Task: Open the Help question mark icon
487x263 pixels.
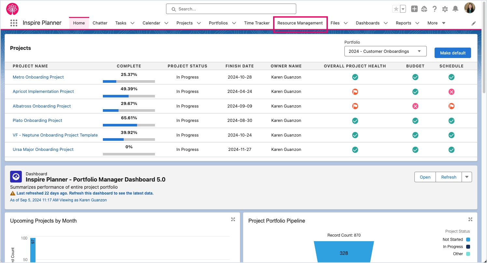Action: [435, 9]
